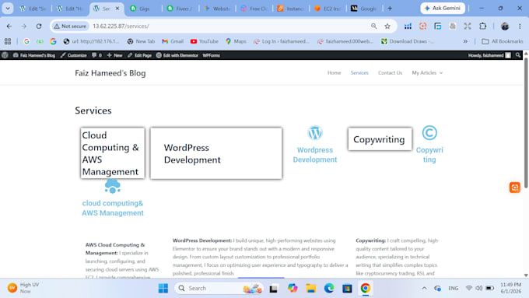
Task: Click the zoom magnifier in address bar
Action: [x=374, y=26]
